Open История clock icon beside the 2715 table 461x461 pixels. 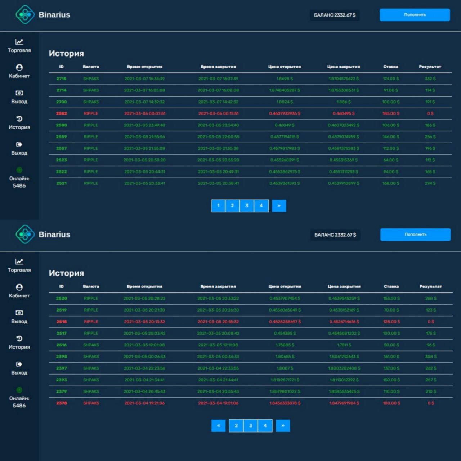(19, 119)
